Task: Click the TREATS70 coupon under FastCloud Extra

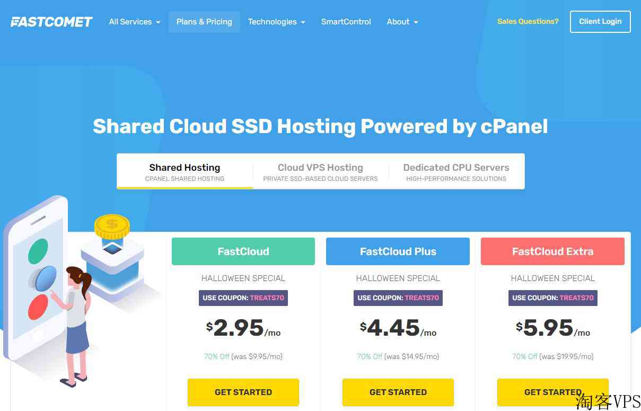Action: pyautogui.click(x=553, y=298)
